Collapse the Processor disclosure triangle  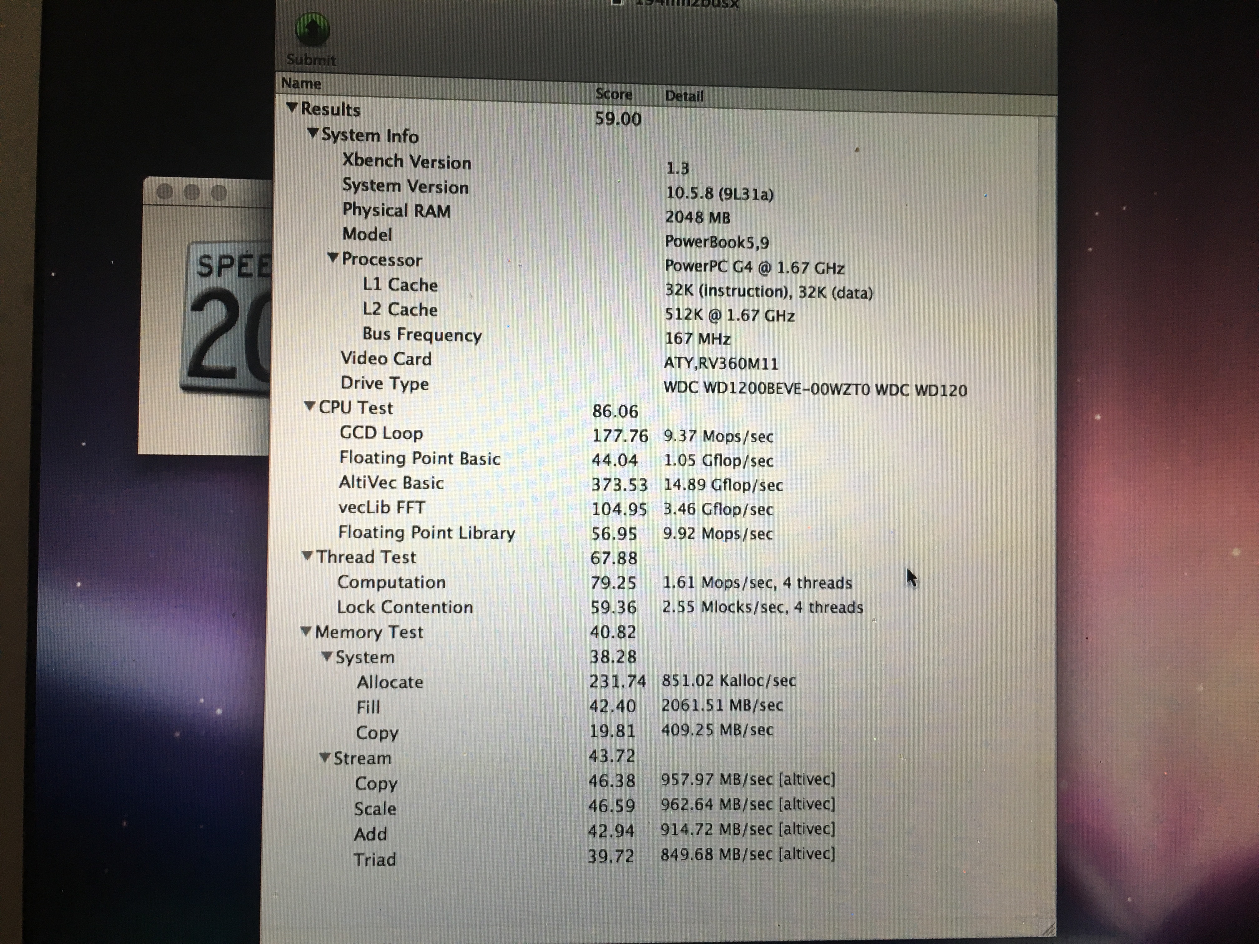[x=333, y=258]
